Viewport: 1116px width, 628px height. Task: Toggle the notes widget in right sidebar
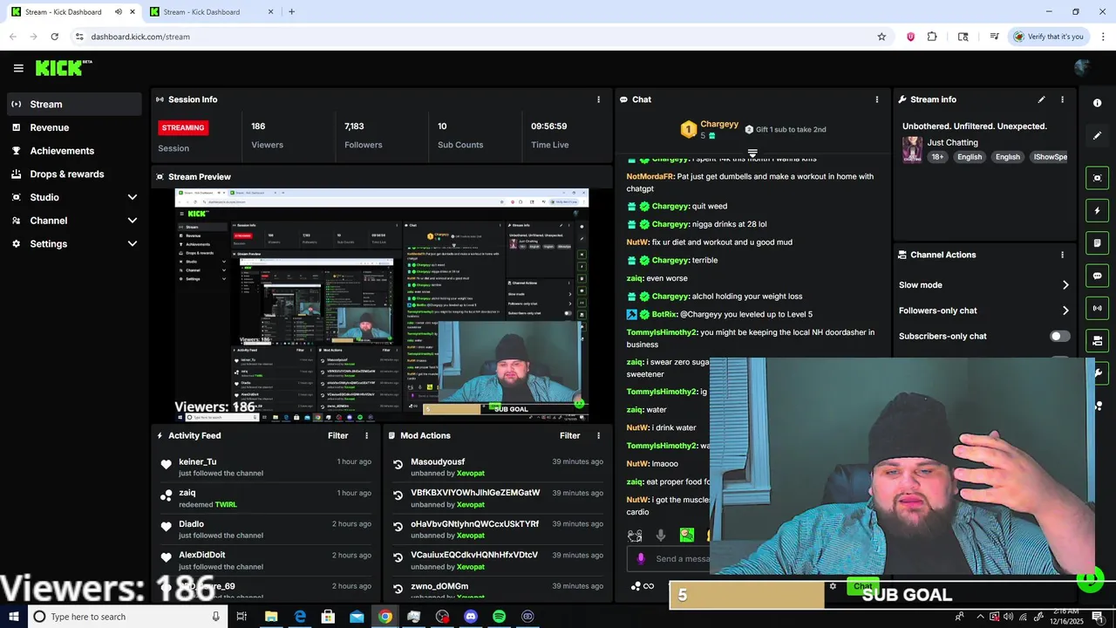1097,242
